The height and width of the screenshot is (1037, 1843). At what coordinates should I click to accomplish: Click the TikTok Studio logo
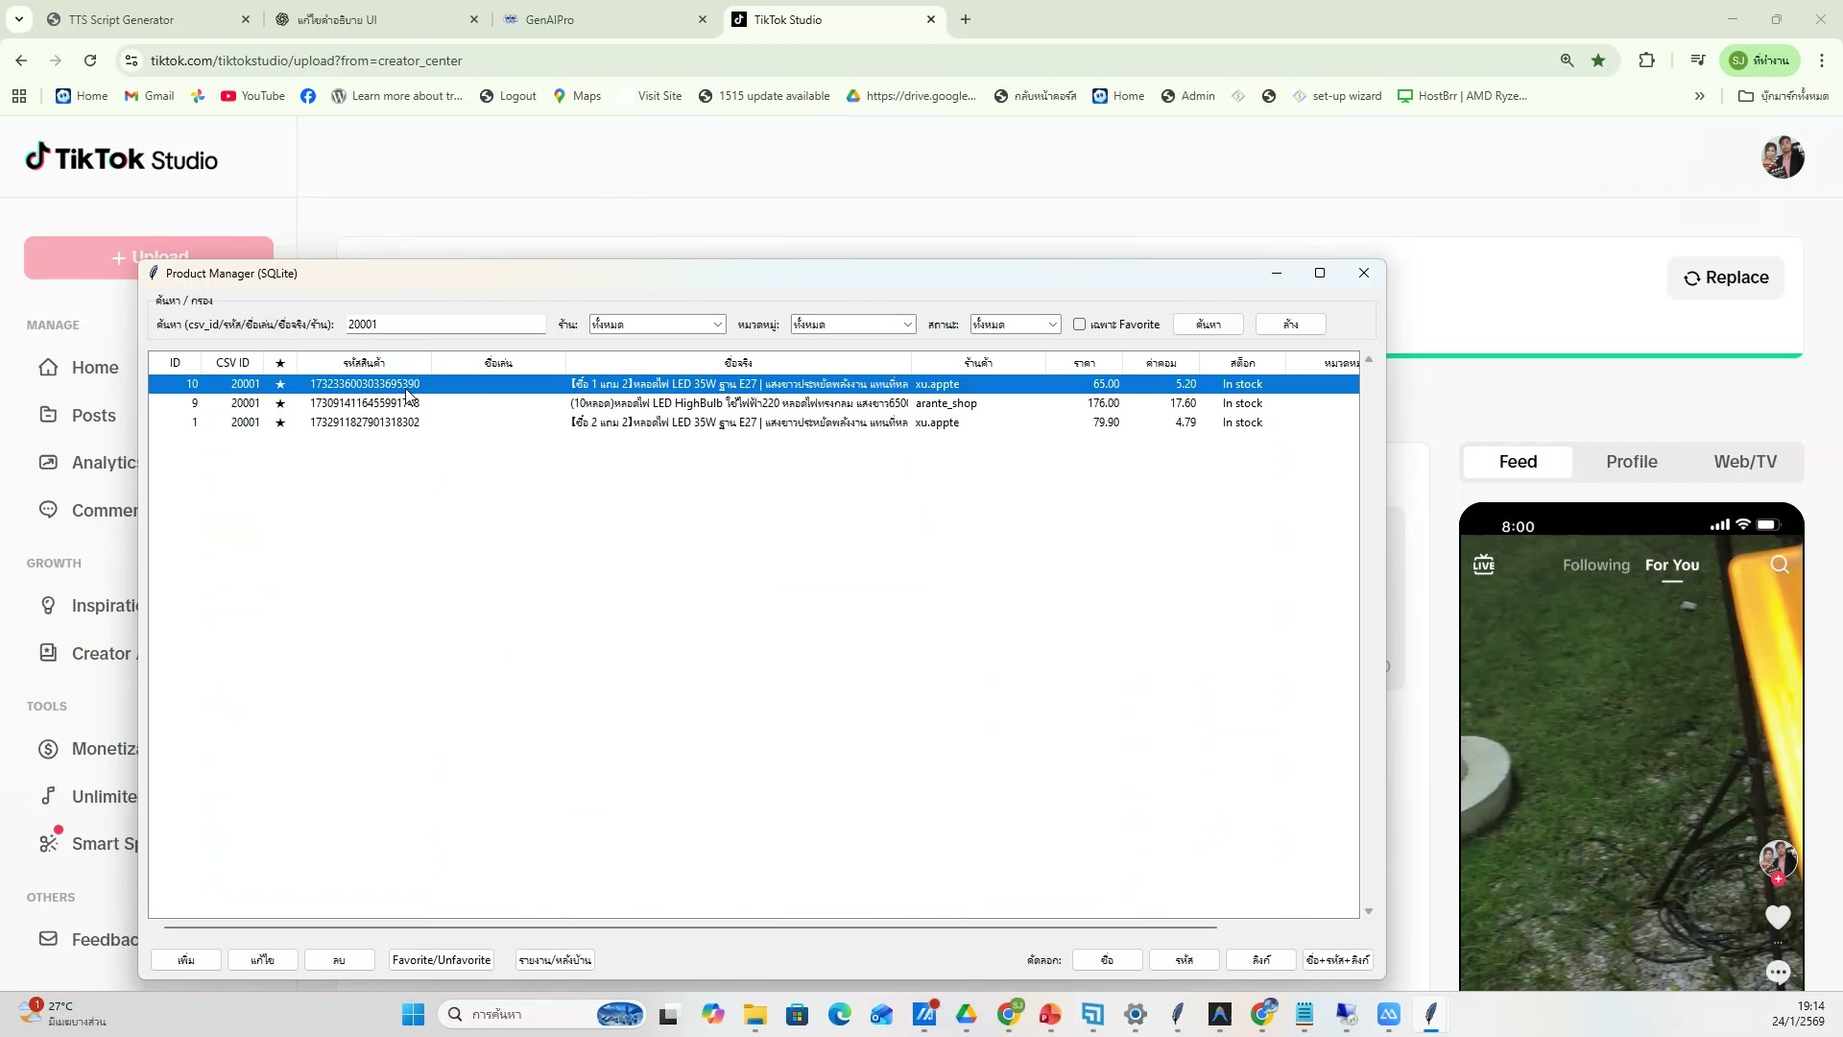(121, 158)
